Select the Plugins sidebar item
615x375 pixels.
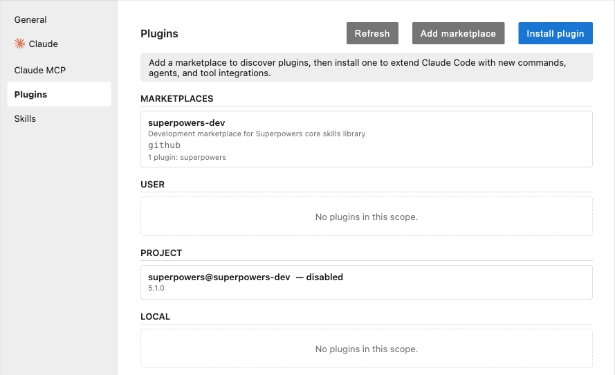point(59,94)
